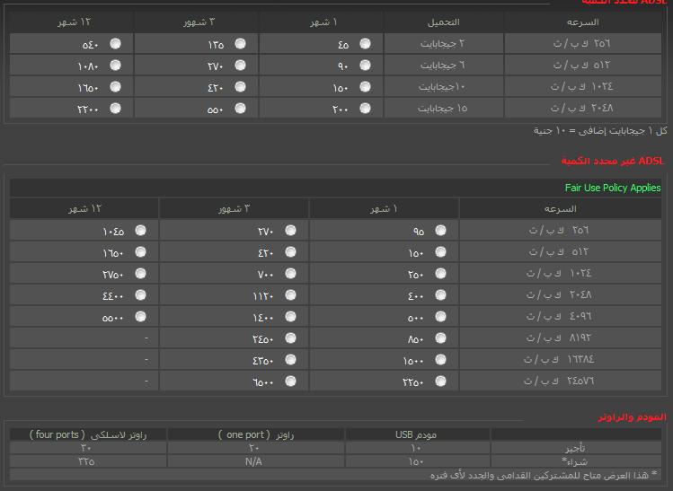Screen dimensions: 673x491
Task: Select unlimited 16384 kbps 1-month 1500 option
Action: click(441, 359)
